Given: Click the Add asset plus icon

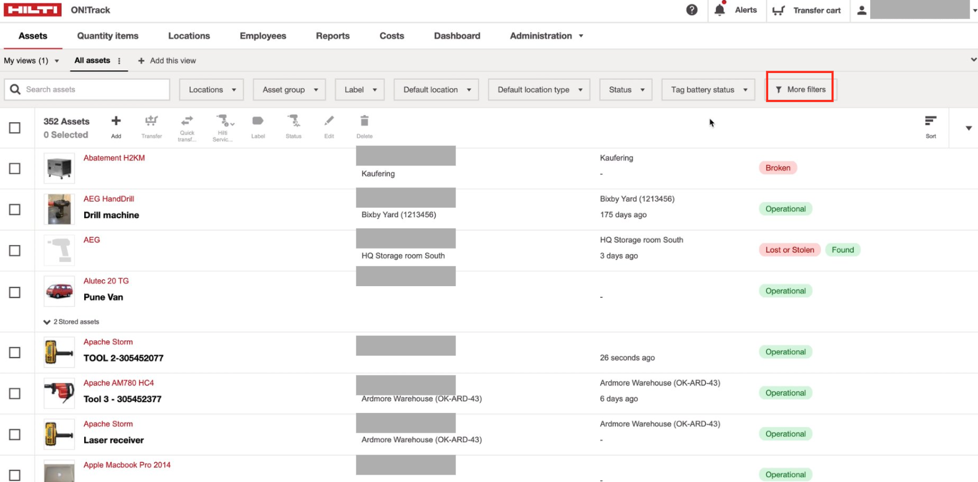Looking at the screenshot, I should (116, 121).
